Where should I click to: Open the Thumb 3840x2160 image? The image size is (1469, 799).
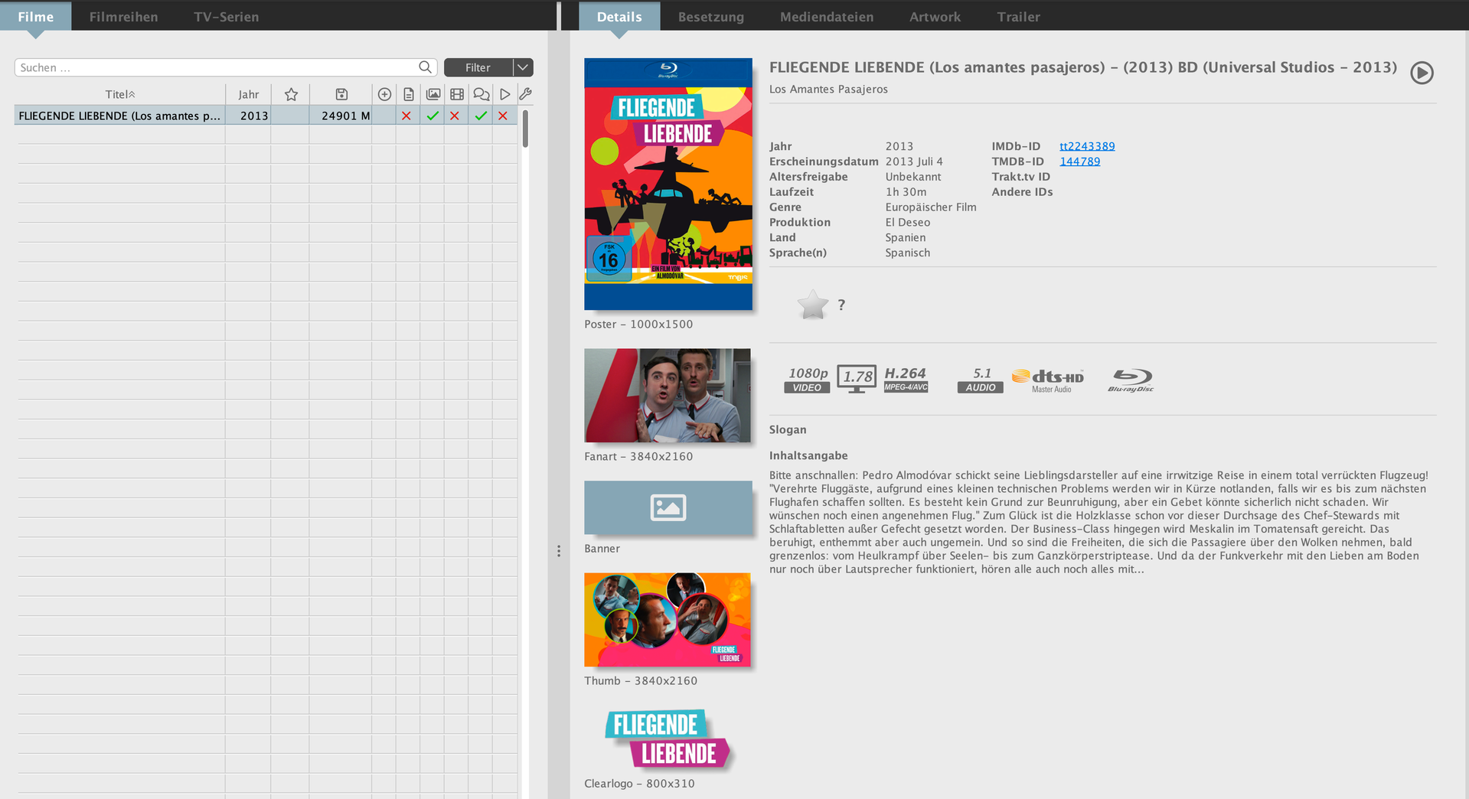668,620
